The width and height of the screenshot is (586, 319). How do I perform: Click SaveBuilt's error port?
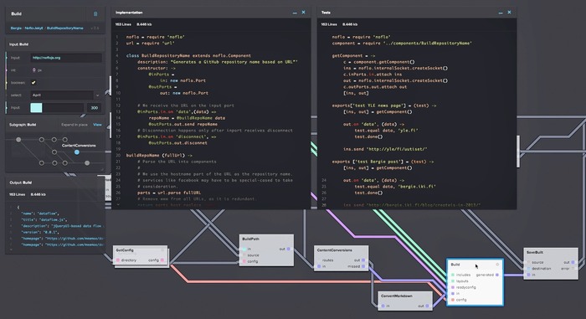pos(573,269)
